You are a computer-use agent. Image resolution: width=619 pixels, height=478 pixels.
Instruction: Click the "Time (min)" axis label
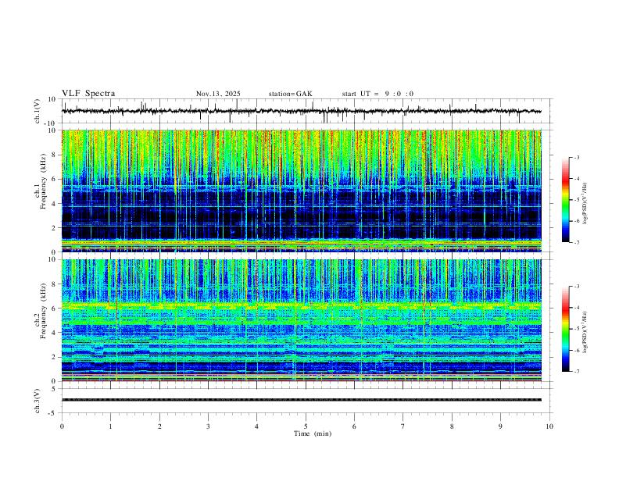(x=313, y=433)
